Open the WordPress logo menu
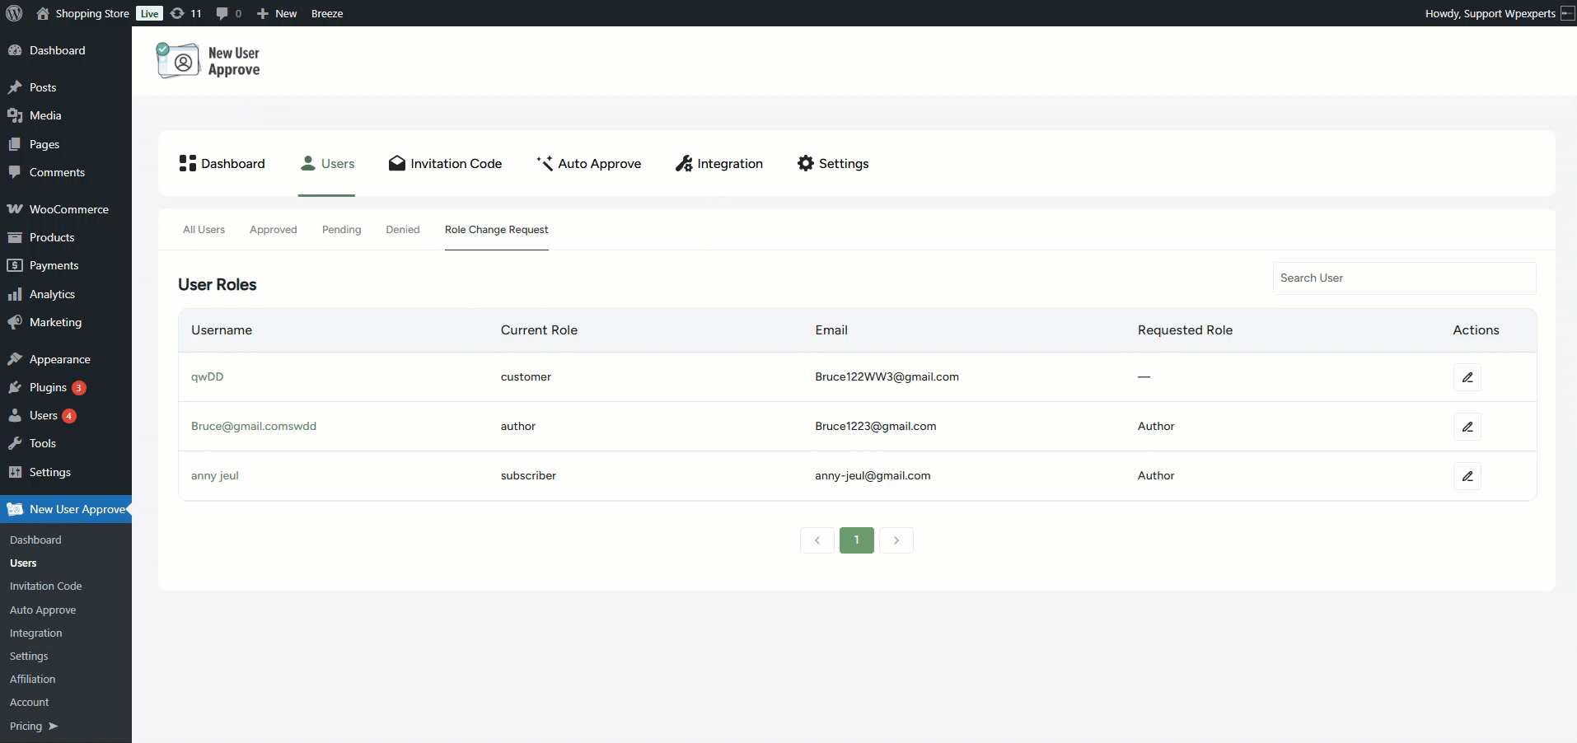The height and width of the screenshot is (743, 1577). (14, 13)
